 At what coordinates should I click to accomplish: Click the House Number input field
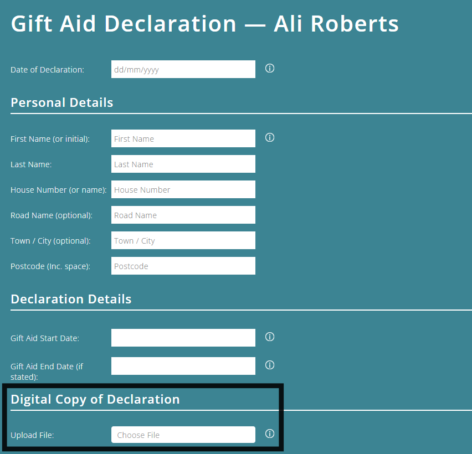(183, 189)
